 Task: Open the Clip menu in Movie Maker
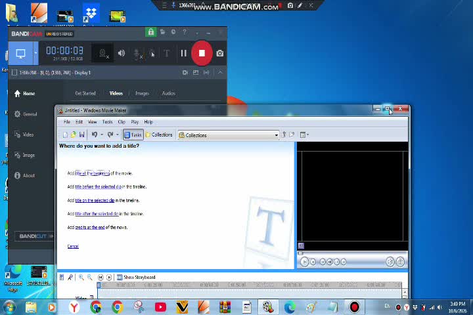(122, 122)
